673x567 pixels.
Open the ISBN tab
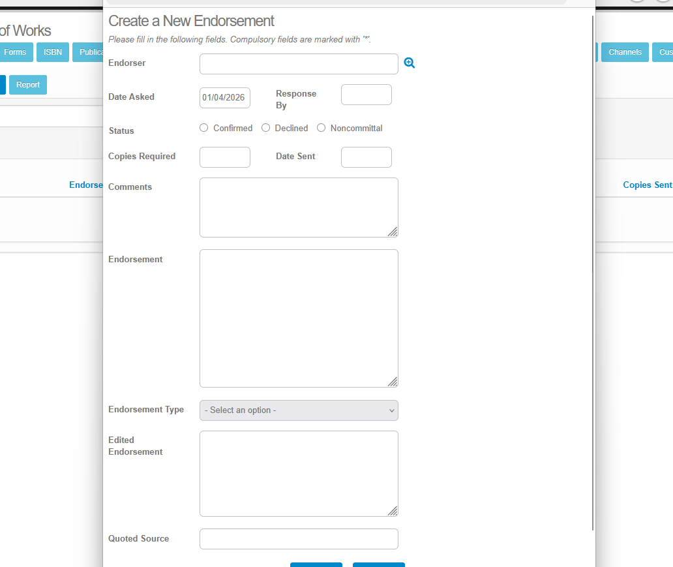click(53, 52)
